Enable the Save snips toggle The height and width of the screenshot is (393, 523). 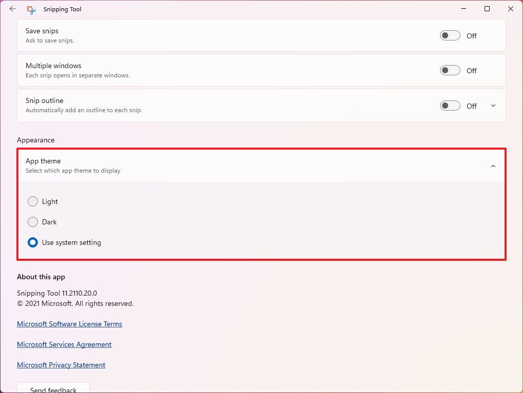[449, 35]
